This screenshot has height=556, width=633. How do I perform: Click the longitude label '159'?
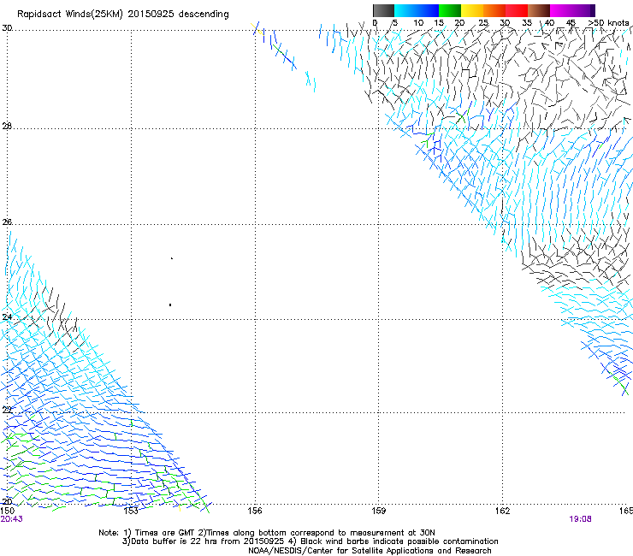pyautogui.click(x=379, y=511)
